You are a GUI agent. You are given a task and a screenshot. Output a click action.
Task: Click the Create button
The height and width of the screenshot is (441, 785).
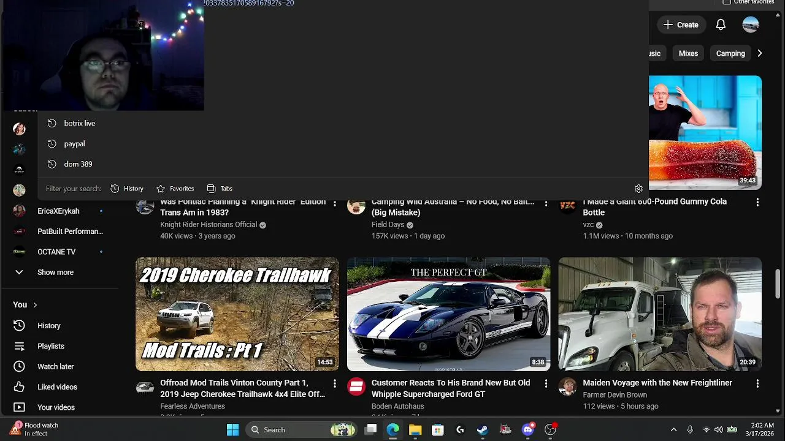pos(681,24)
